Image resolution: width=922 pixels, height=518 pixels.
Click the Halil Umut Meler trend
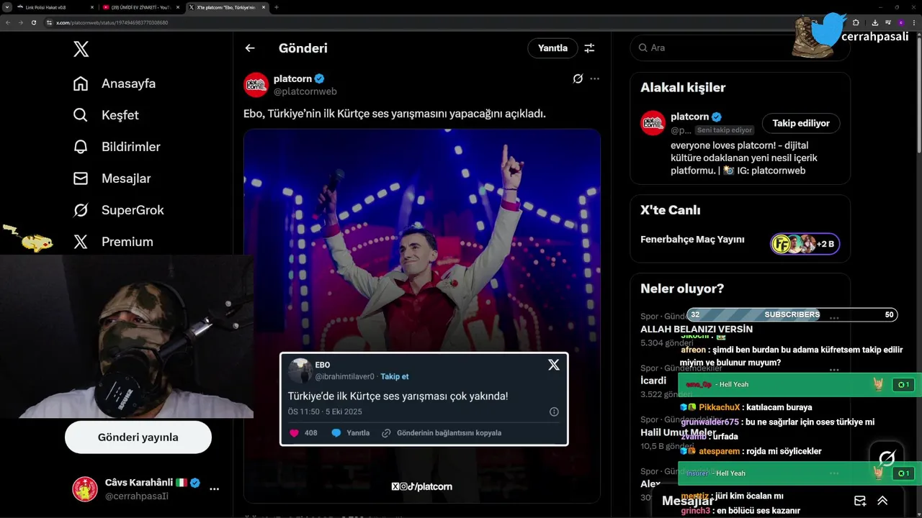[679, 432]
